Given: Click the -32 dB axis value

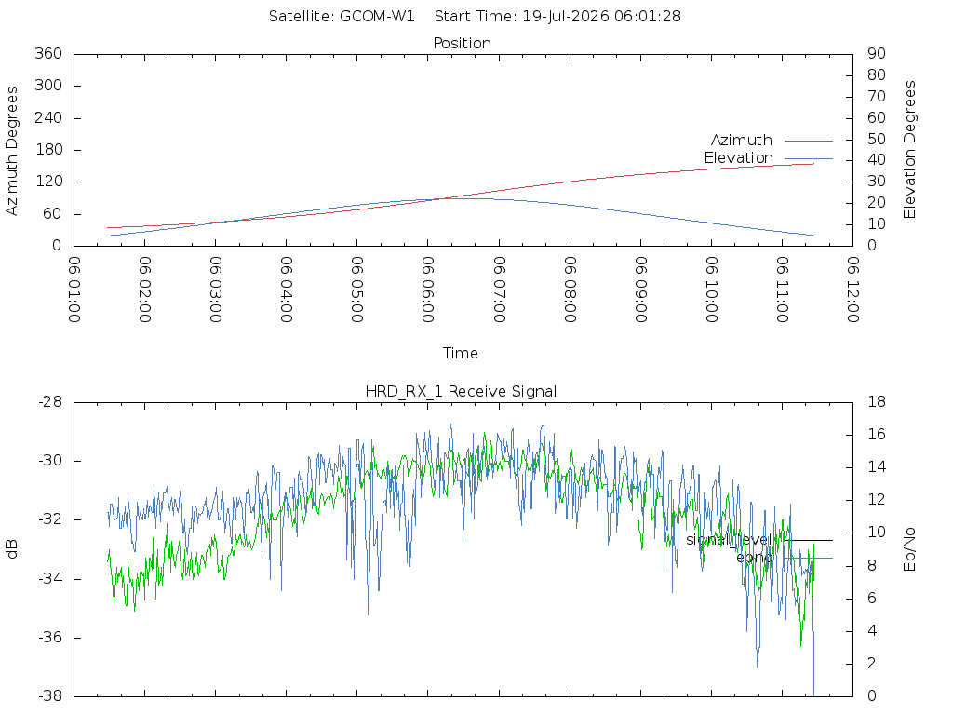Looking at the screenshot, I should click(50, 519).
